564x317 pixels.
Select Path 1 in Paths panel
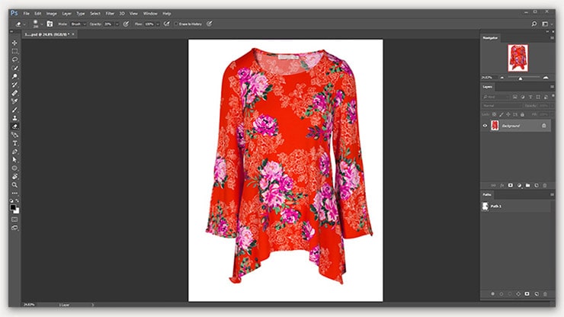(x=516, y=207)
